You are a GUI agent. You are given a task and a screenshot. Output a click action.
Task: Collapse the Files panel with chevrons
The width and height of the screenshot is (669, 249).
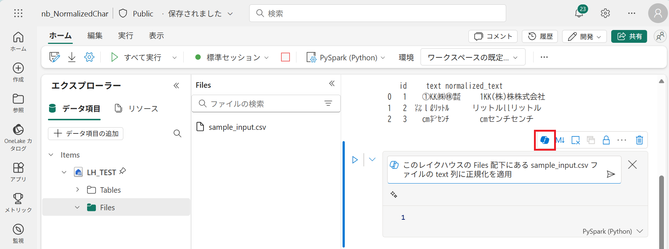(332, 84)
